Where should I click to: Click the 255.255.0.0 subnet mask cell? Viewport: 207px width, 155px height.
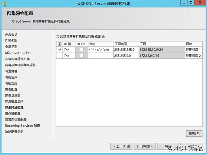pos(126,56)
